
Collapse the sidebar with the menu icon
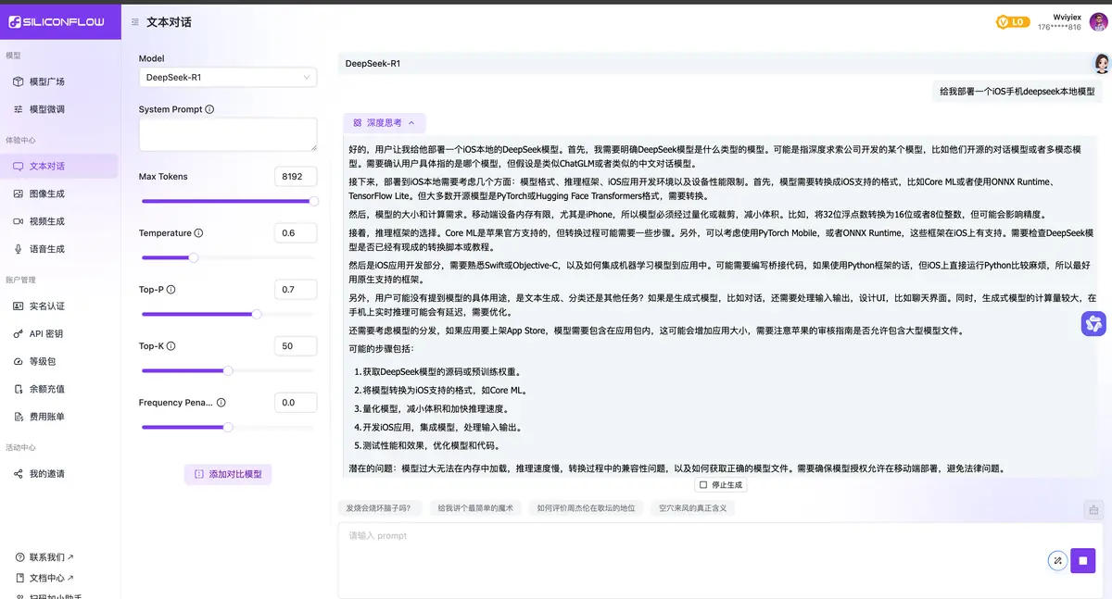pyautogui.click(x=135, y=21)
